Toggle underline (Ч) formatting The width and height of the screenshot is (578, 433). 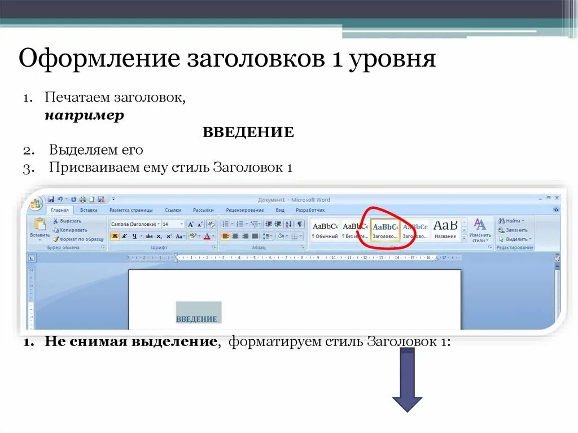pos(134,236)
